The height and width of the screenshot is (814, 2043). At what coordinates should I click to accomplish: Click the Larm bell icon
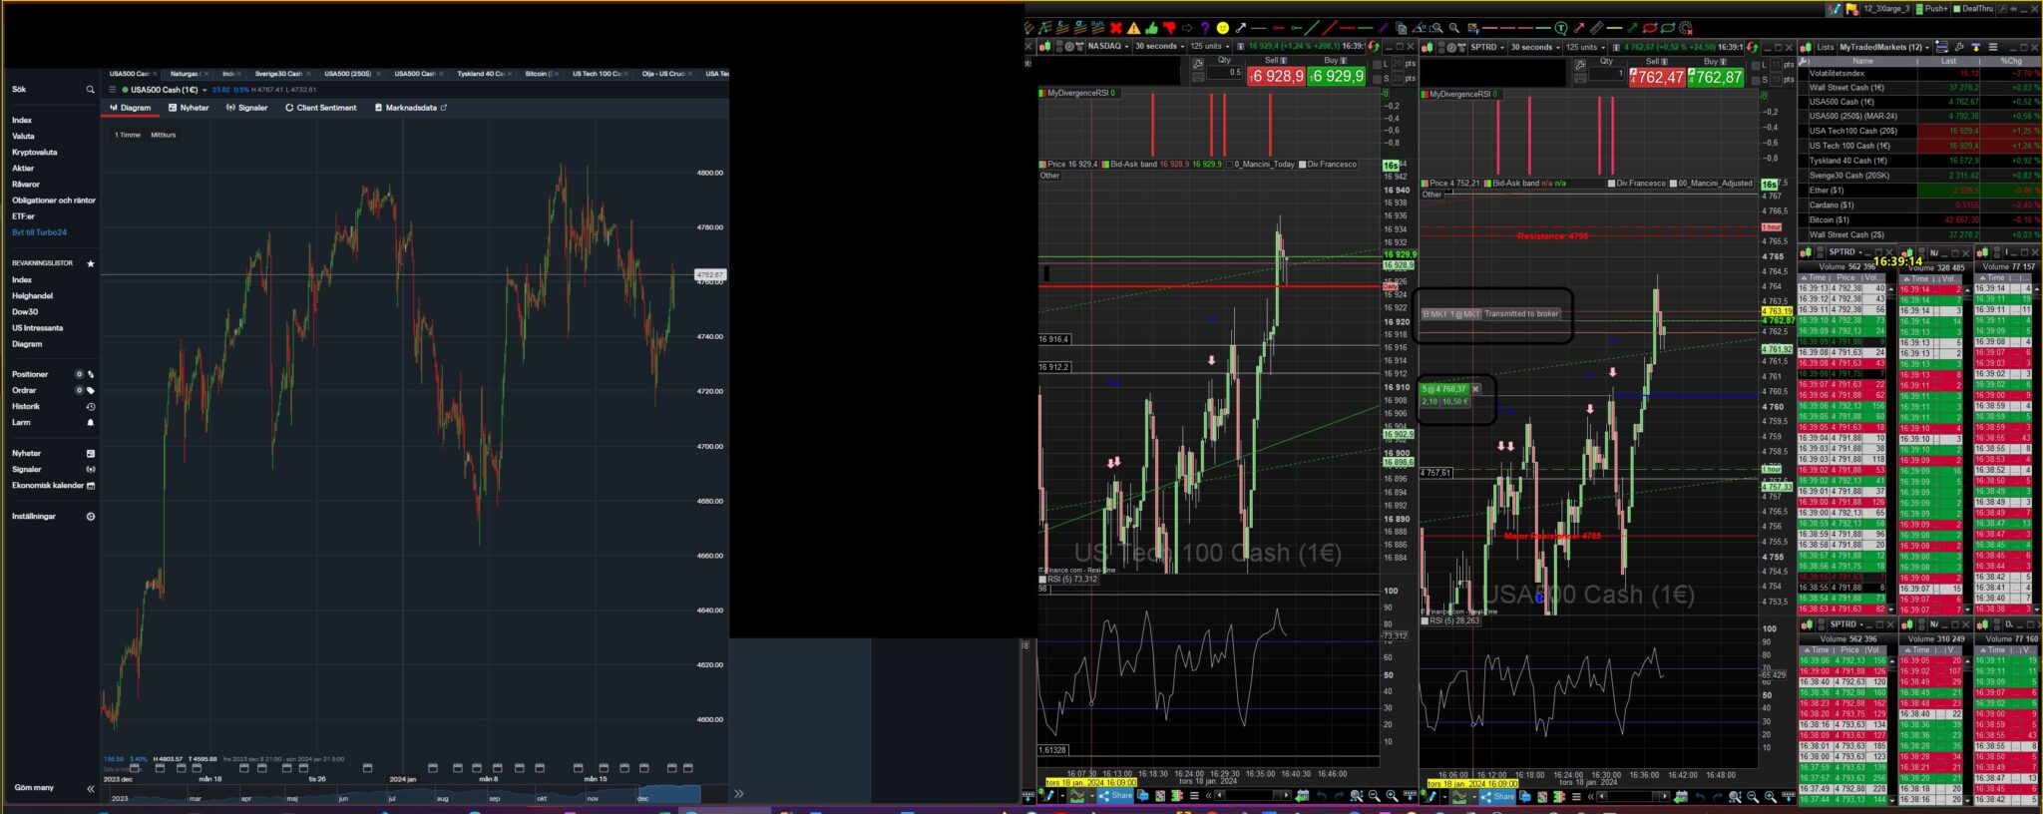tap(90, 423)
